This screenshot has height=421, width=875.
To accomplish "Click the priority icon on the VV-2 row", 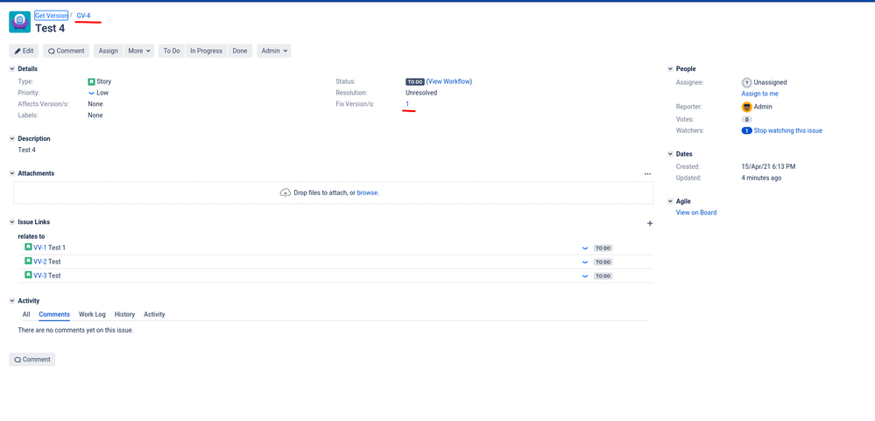I will coord(585,262).
